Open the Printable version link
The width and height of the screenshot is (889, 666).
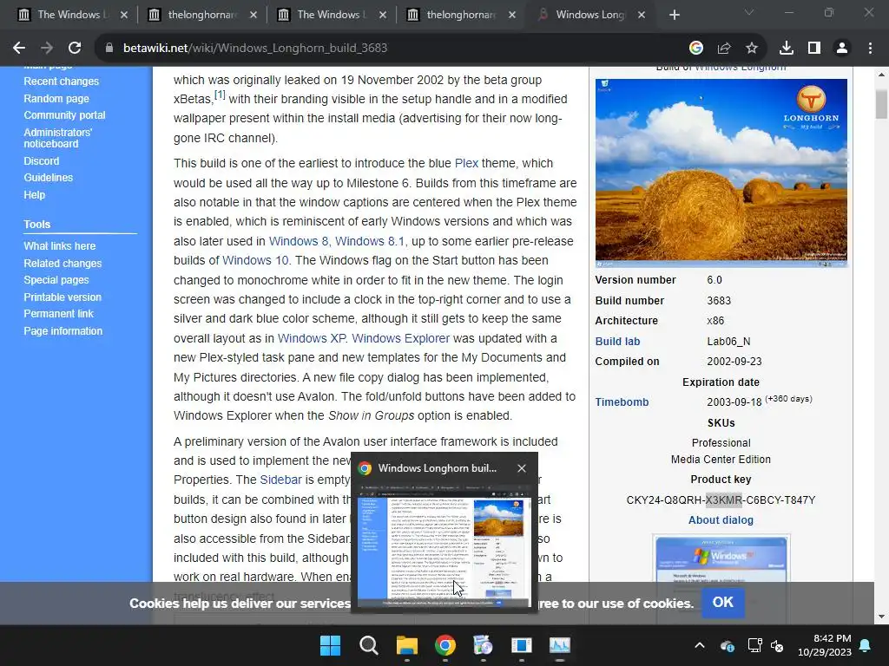[63, 297]
